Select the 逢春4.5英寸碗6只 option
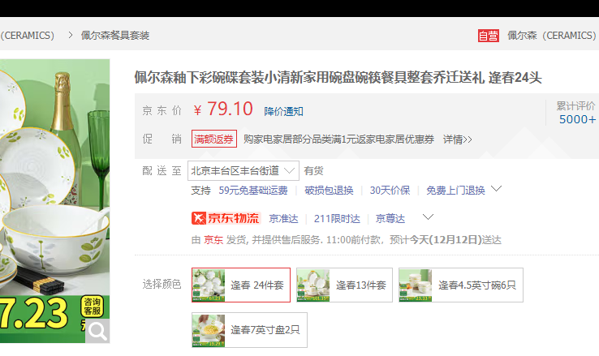599x356 pixels. [461, 285]
